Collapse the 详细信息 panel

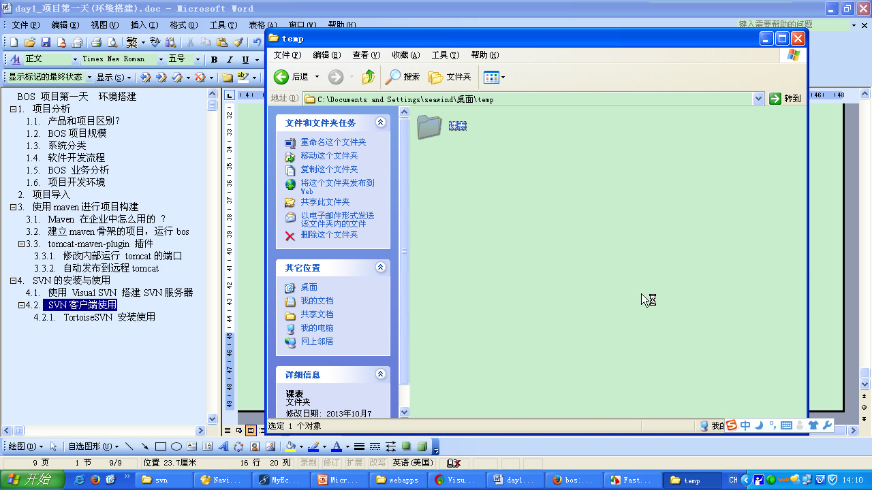380,374
